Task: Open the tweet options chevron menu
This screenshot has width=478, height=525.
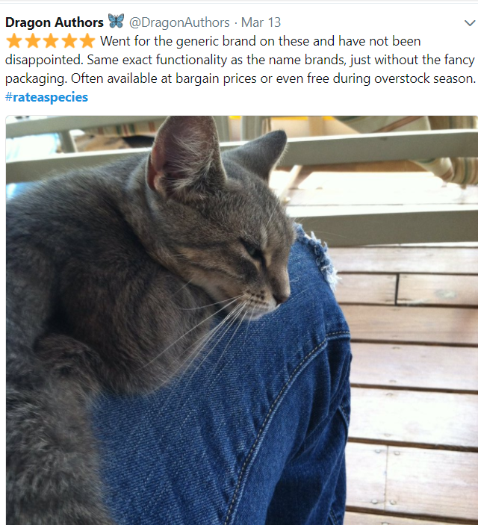Action: pos(470,23)
